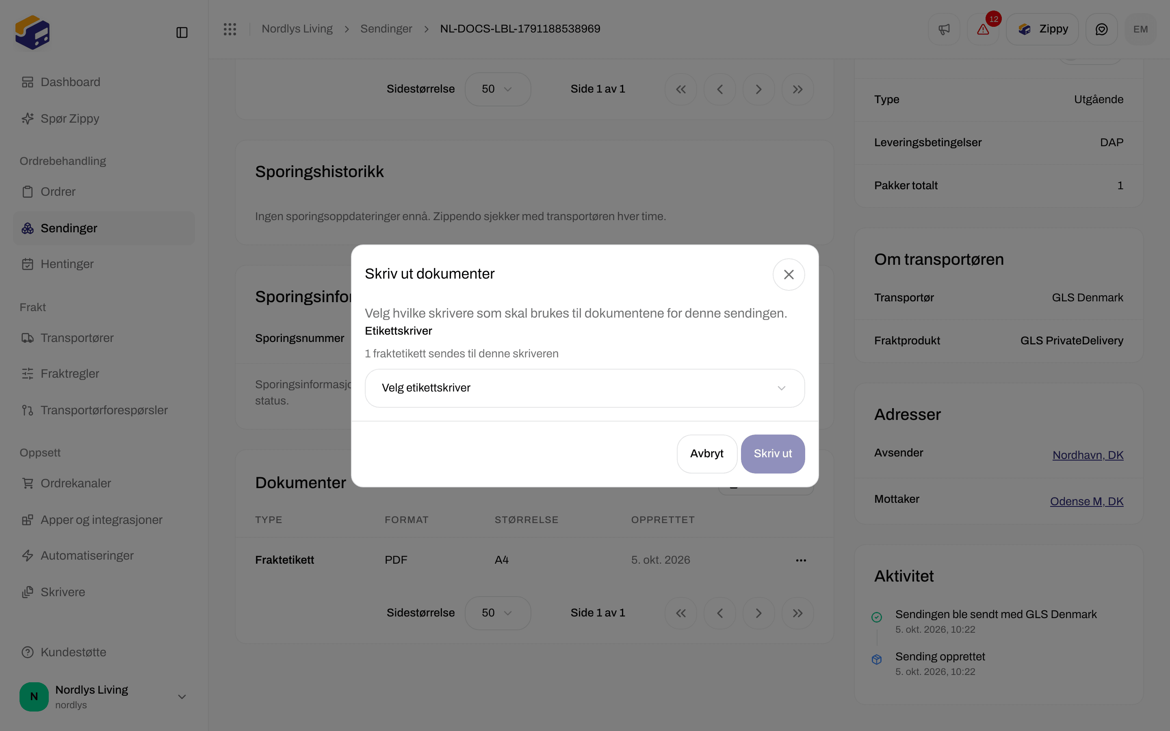Click the Skriv ut button

pyautogui.click(x=773, y=454)
